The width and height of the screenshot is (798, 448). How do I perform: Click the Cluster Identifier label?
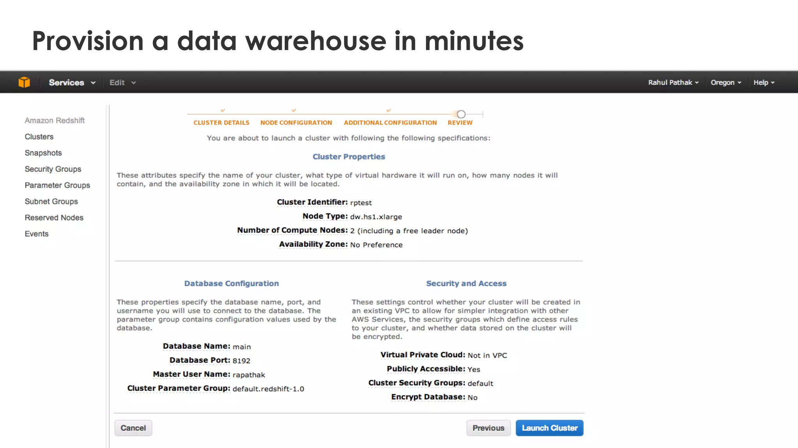pyautogui.click(x=312, y=202)
